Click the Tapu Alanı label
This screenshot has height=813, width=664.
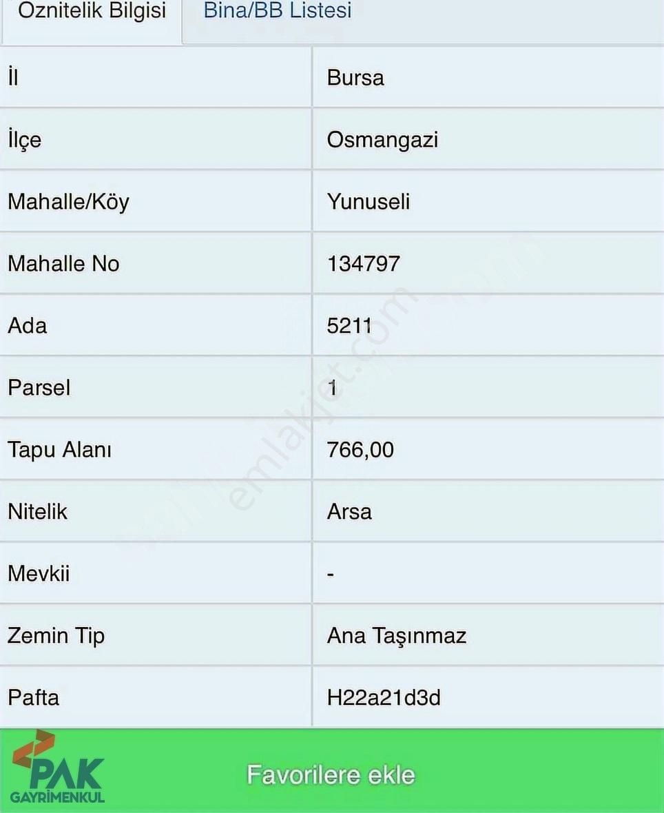pyautogui.click(x=60, y=450)
